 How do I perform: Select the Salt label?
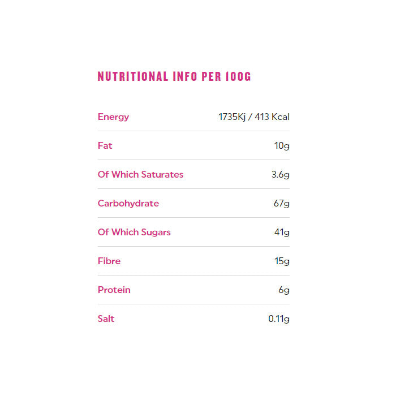(106, 319)
